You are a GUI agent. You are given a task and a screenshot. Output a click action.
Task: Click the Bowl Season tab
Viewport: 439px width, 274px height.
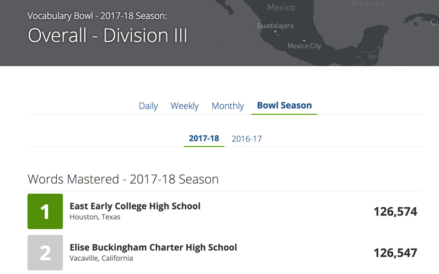point(284,105)
